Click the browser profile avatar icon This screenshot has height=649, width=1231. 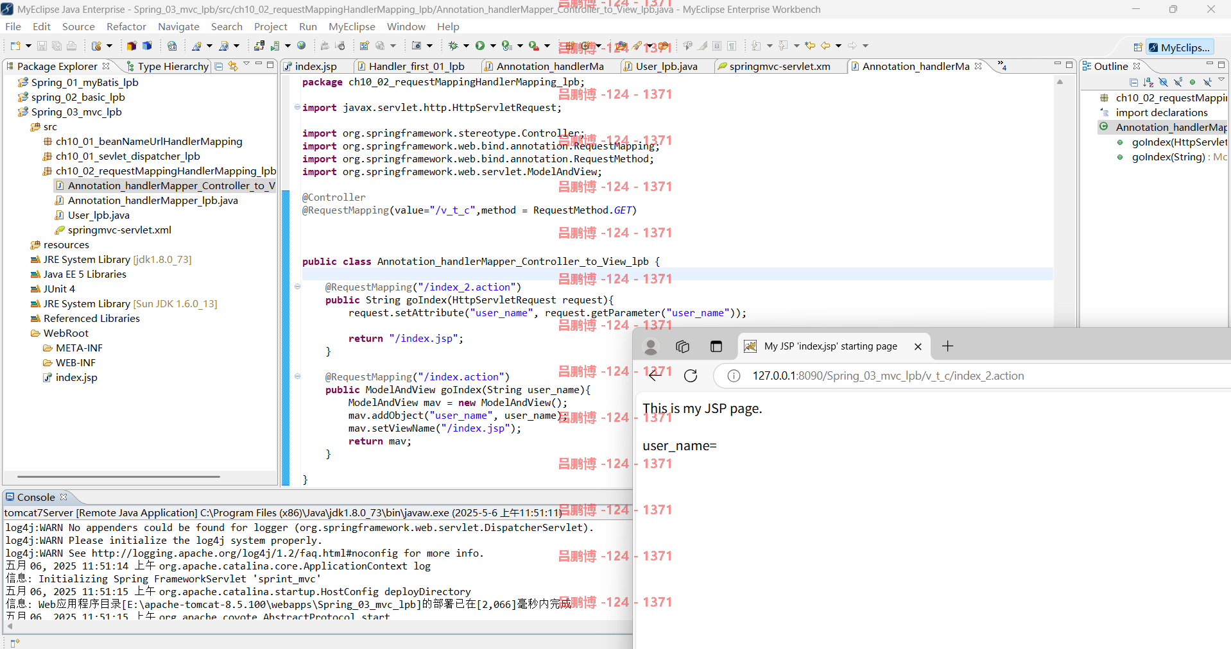651,346
